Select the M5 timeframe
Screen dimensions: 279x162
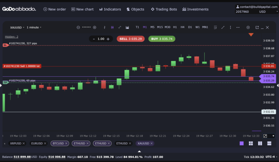152,27
